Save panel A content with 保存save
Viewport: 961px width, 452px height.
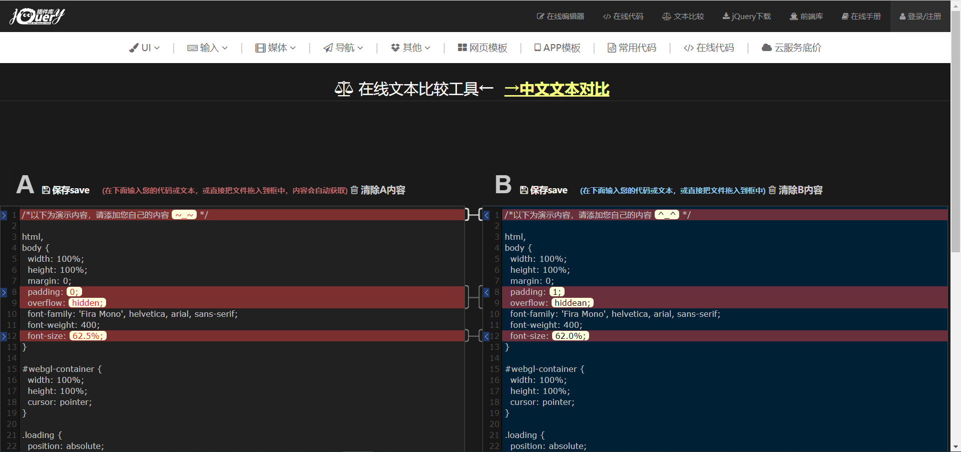[x=66, y=190]
